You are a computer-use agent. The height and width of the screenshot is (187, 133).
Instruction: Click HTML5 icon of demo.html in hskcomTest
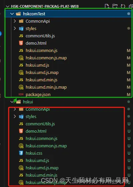(21, 43)
